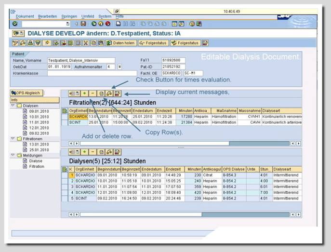This screenshot has width=331, height=252.
Task: Select the SCINT row selector in Filtrationen table
Action: (65, 122)
